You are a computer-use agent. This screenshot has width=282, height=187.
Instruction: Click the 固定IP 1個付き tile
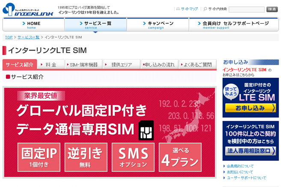click(39, 157)
